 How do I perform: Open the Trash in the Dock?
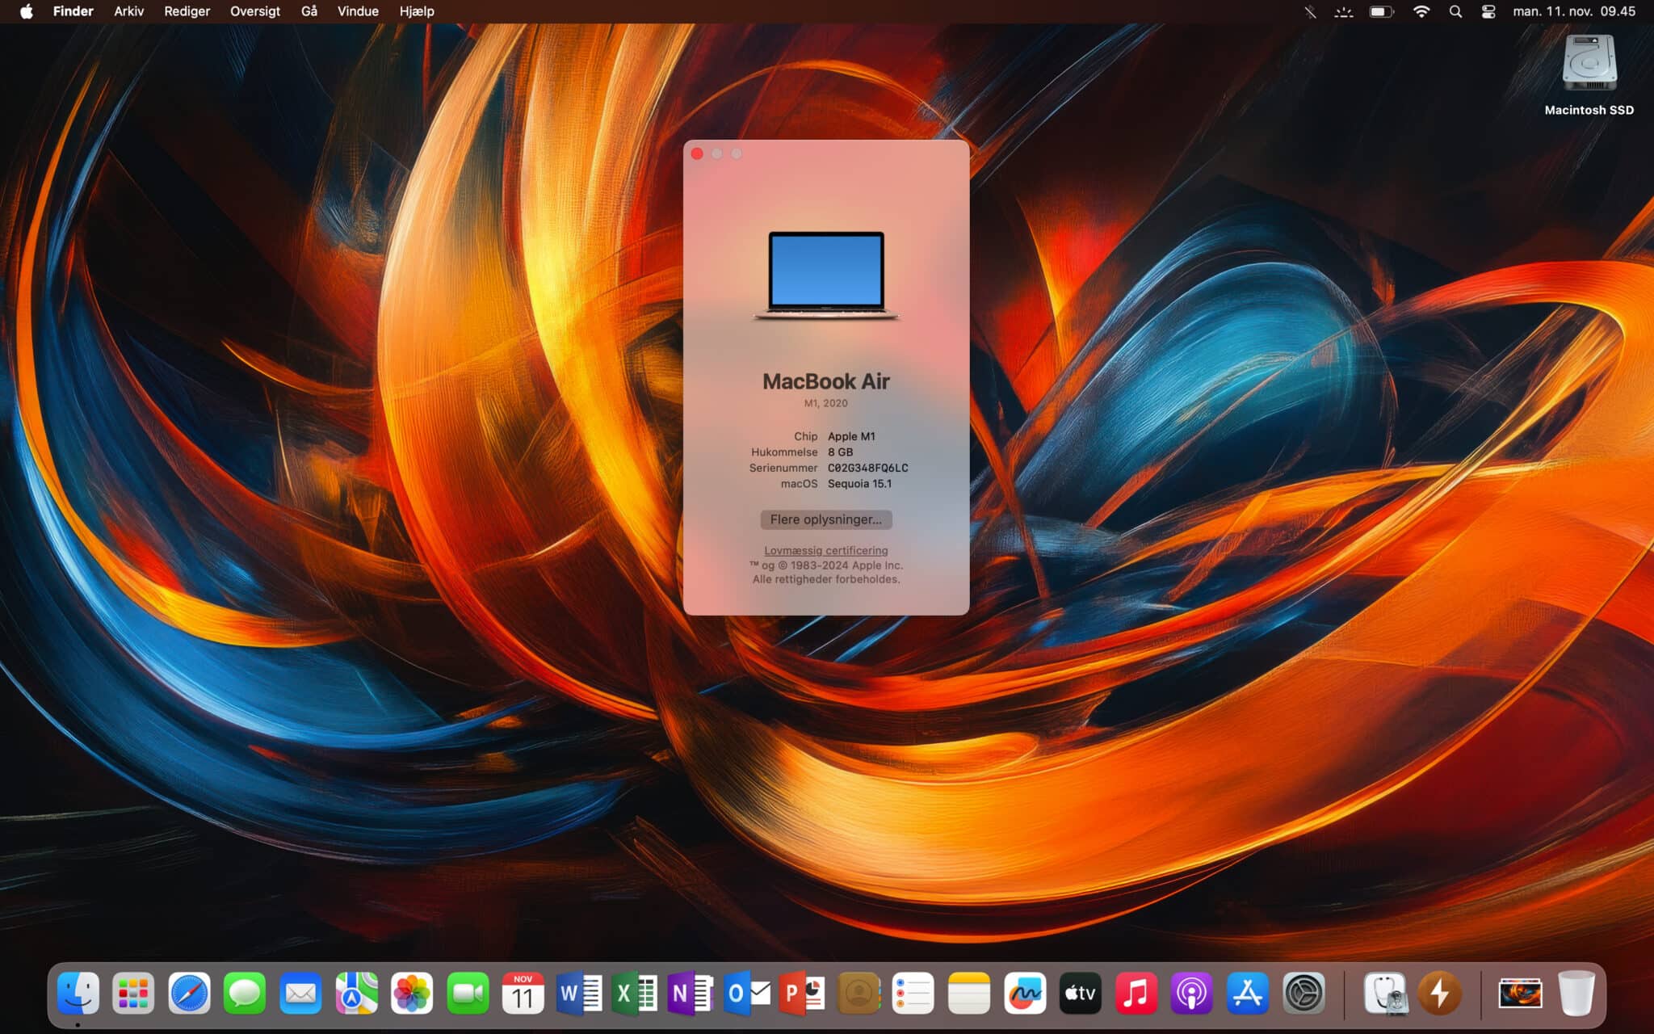[1576, 993]
